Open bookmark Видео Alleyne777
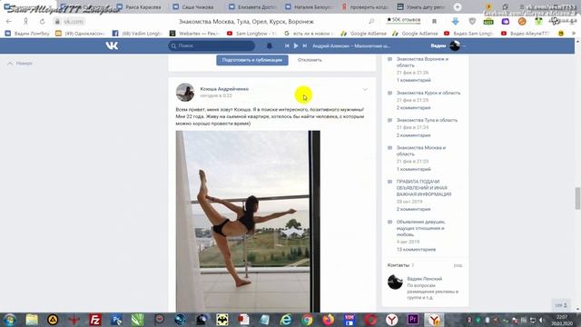The height and width of the screenshot is (327, 581). (x=526, y=34)
